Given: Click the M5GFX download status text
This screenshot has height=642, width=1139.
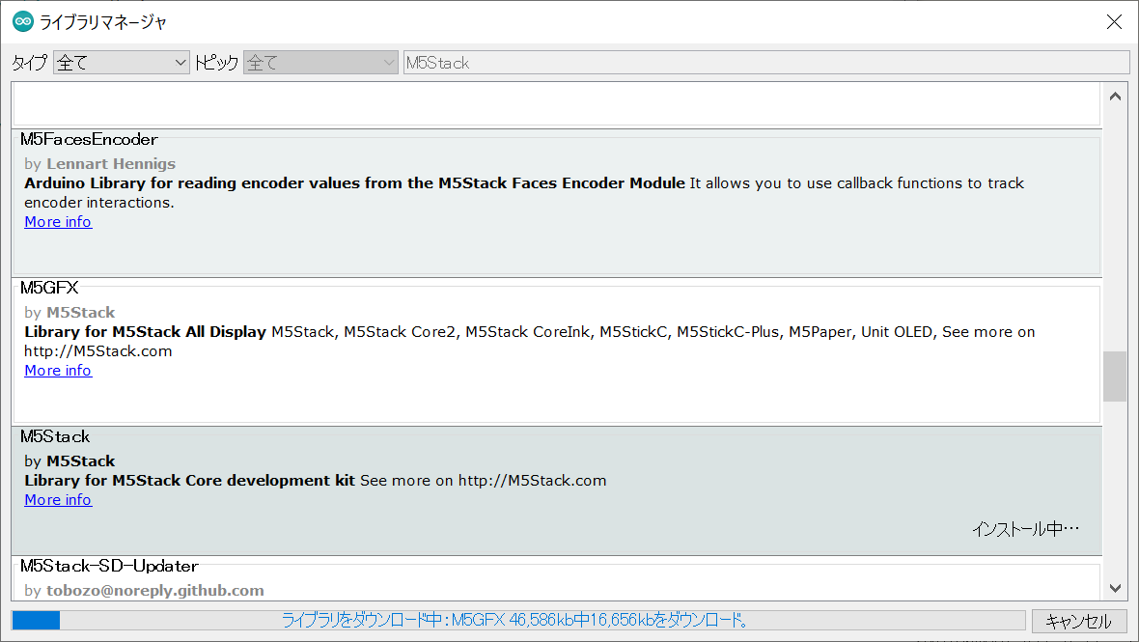Looking at the screenshot, I should (515, 620).
